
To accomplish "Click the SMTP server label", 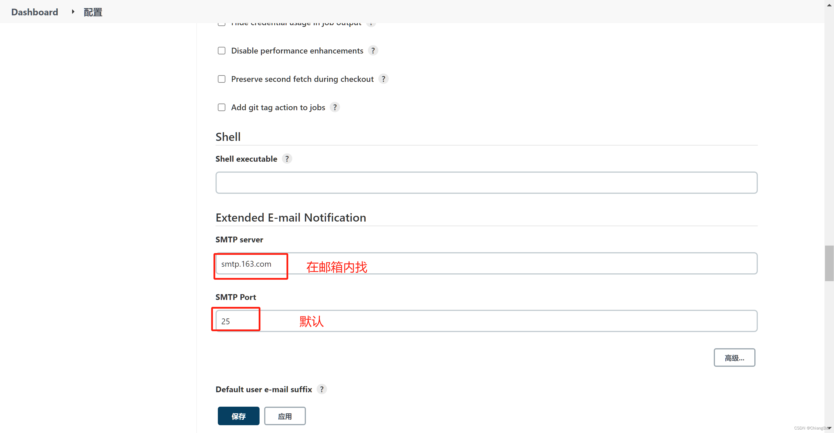I will [239, 239].
